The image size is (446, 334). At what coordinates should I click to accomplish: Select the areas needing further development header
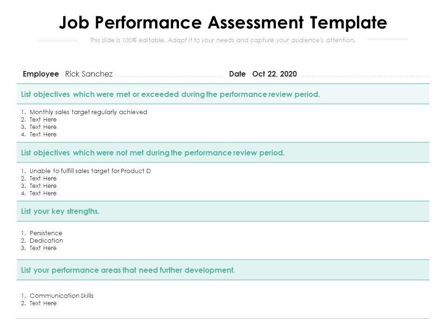click(128, 270)
